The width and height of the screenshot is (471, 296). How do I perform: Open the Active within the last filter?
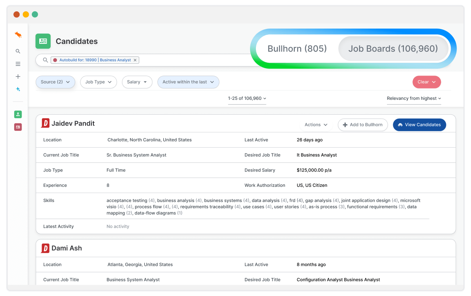[188, 82]
